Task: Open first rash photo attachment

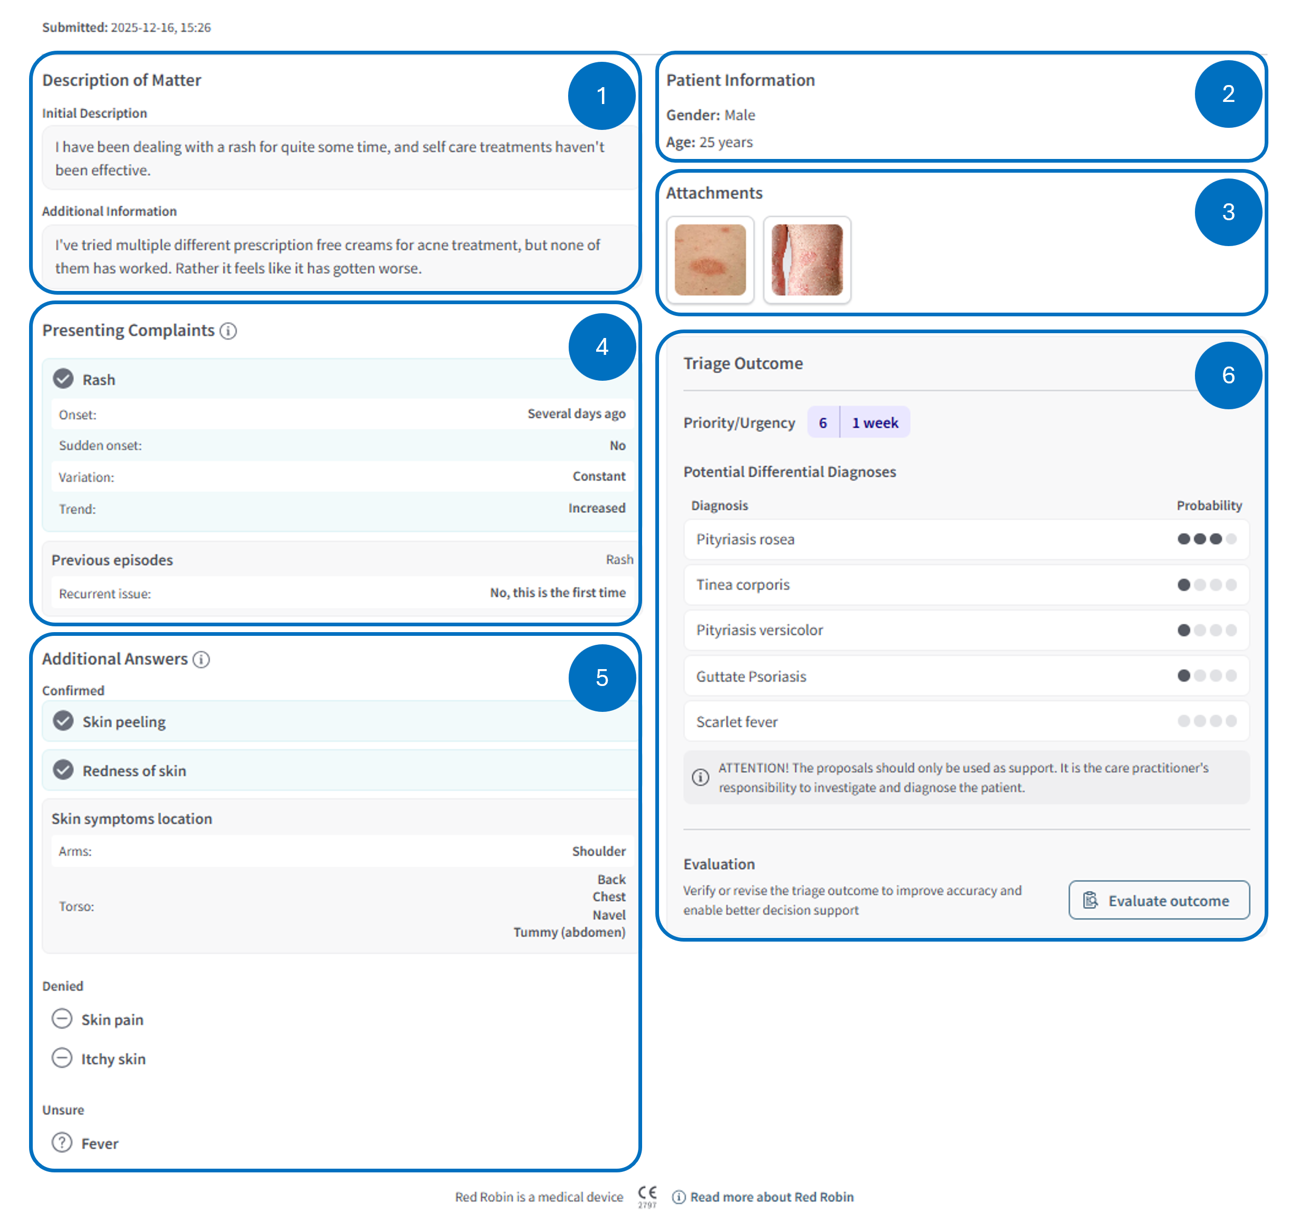Action: (710, 260)
